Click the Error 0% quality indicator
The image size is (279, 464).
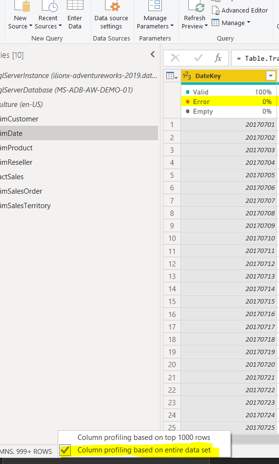click(x=229, y=102)
